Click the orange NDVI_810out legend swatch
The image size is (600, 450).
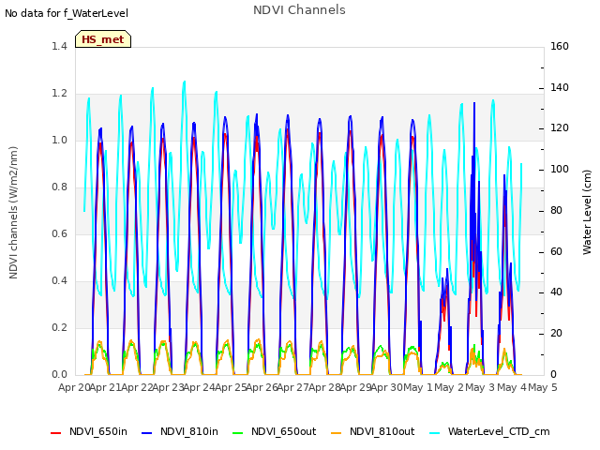coord(337,433)
